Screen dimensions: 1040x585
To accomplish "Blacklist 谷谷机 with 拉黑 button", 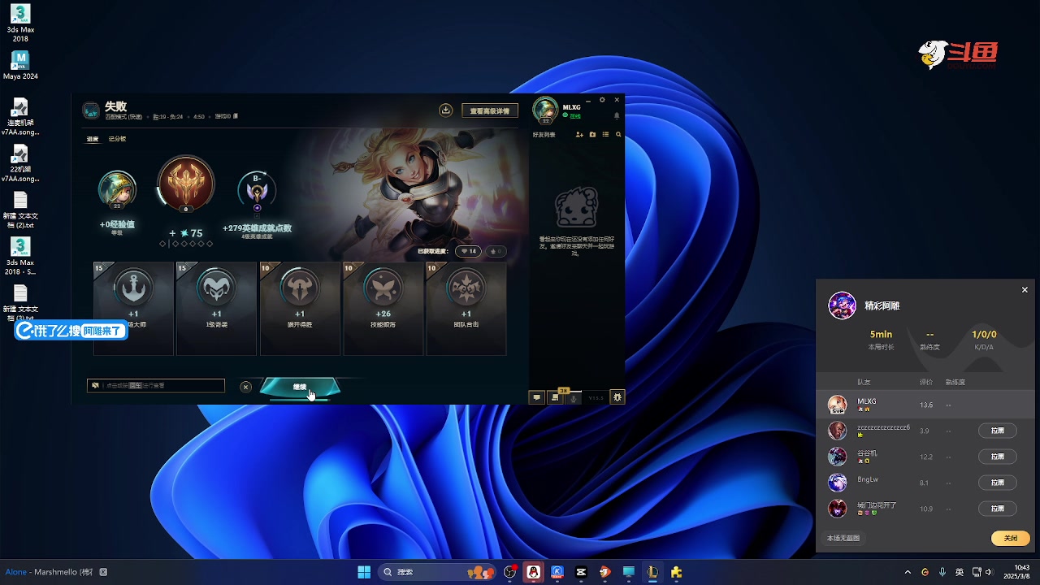I will click(998, 457).
